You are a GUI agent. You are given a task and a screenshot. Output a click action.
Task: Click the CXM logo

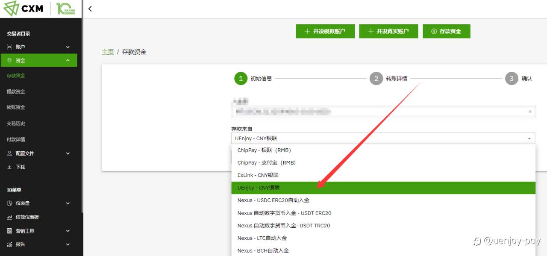click(24, 9)
